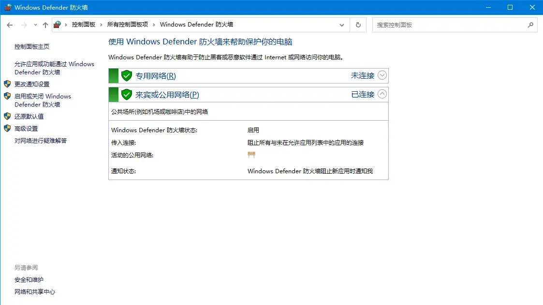Image resolution: width=543 pixels, height=305 pixels.
Task: Open 还原默认值 link
Action: (29, 116)
